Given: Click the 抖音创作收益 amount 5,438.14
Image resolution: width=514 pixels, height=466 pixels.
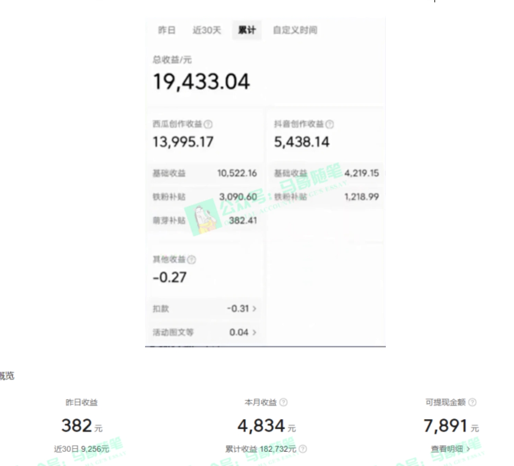Looking at the screenshot, I should [302, 142].
